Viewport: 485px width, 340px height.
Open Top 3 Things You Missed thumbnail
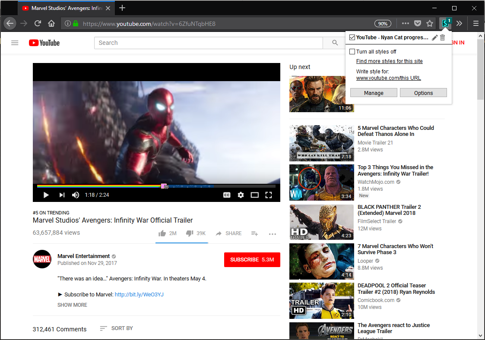(322, 183)
